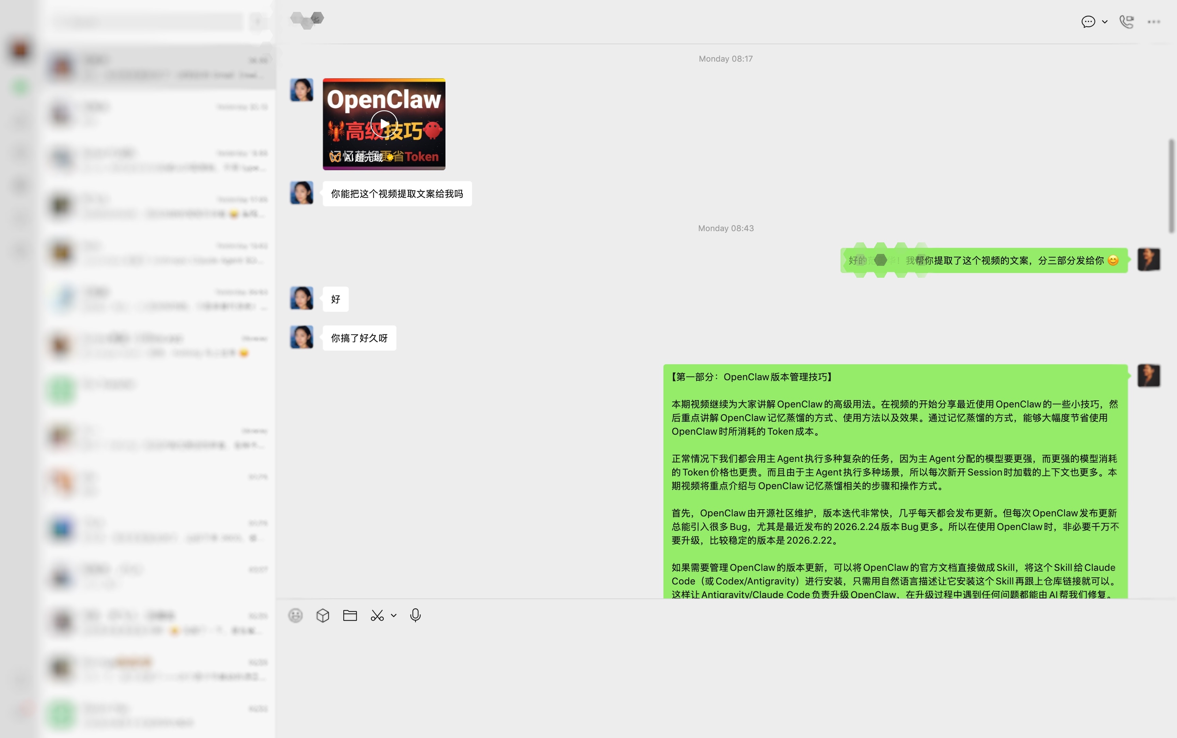The width and height of the screenshot is (1177, 738).
Task: Open the first conversation in the chat list
Action: 159,67
